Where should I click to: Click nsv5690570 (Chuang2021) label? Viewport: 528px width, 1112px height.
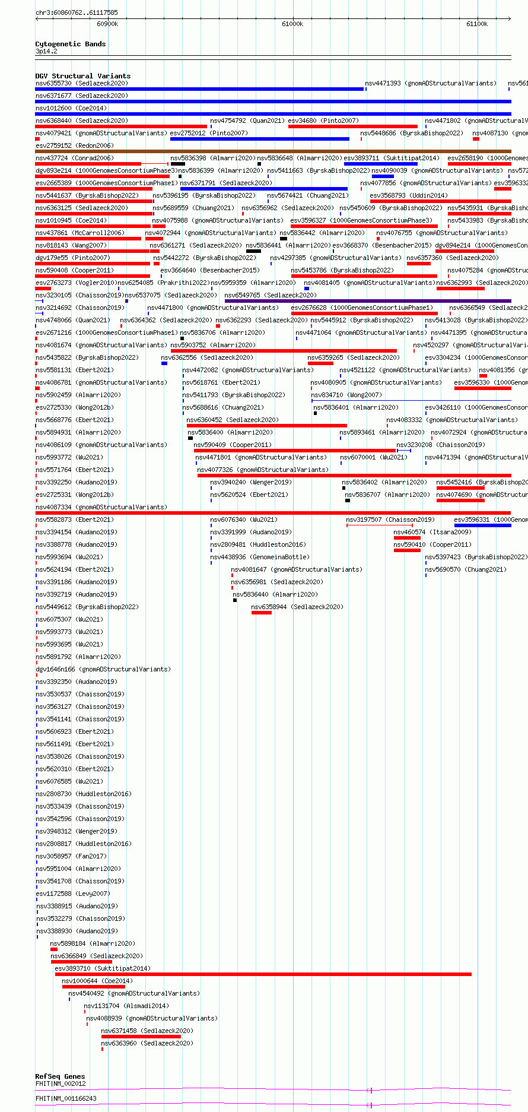tap(466, 569)
